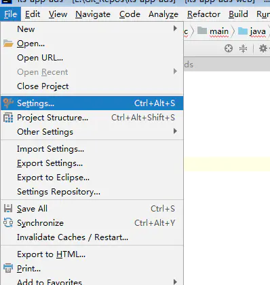This screenshot has width=270, height=285.
Task: Click the printer icon beside Print
Action: (x=8, y=268)
